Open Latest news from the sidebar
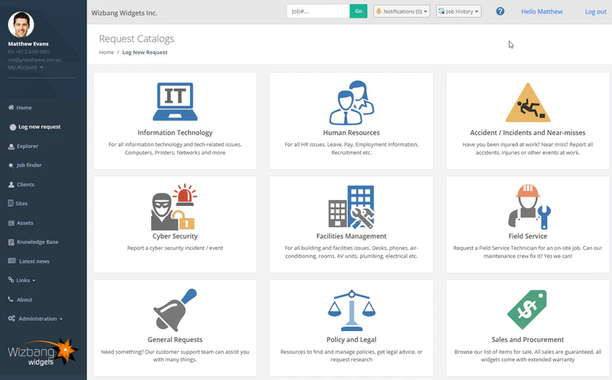 pyautogui.click(x=35, y=261)
